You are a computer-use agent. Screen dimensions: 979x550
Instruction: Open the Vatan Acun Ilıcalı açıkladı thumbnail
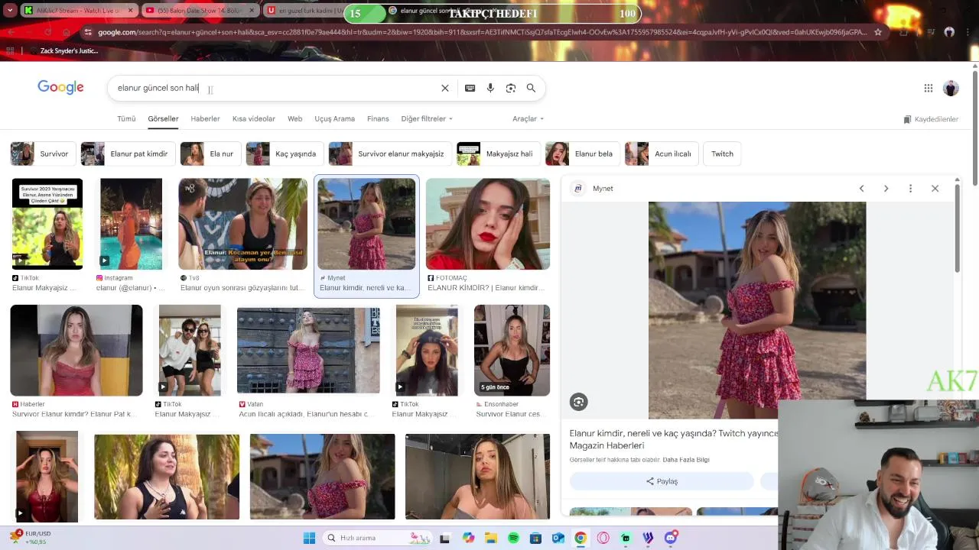308,350
